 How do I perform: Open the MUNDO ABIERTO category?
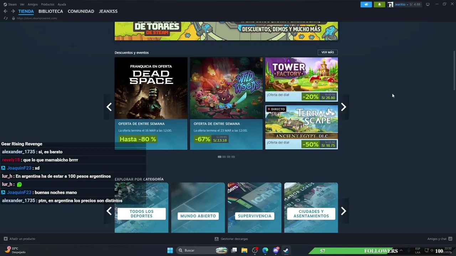click(198, 208)
